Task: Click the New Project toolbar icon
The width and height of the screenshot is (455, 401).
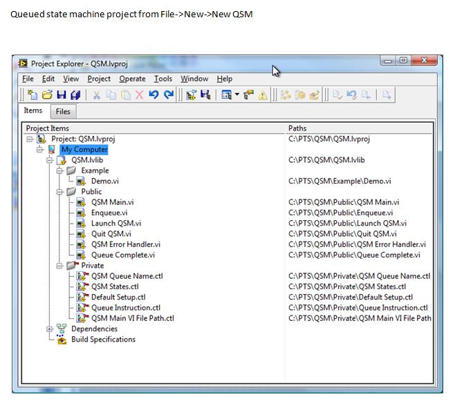Action: (32, 95)
